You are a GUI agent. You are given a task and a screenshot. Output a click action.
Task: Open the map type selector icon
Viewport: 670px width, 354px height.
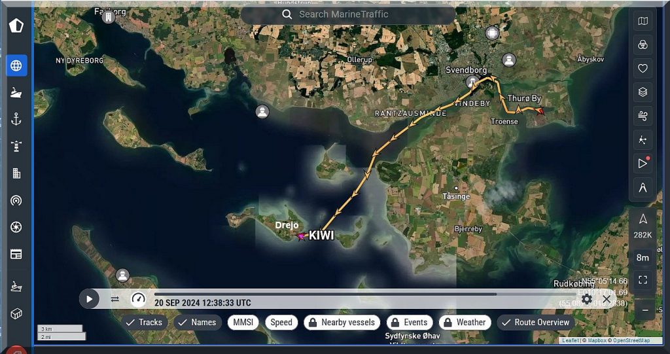click(643, 21)
